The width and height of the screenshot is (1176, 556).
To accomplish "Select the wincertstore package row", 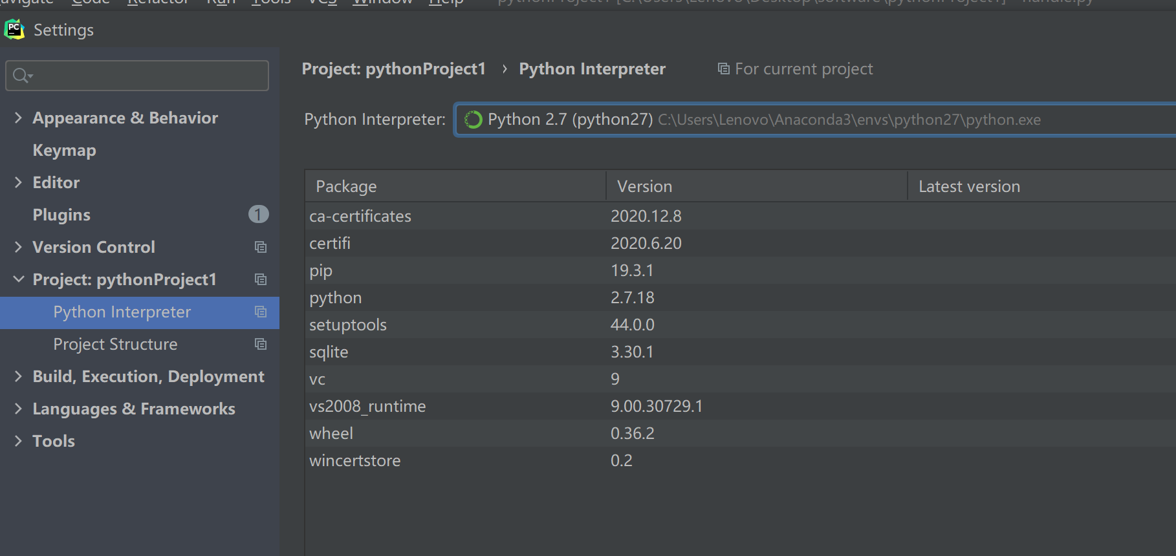I will click(x=741, y=460).
